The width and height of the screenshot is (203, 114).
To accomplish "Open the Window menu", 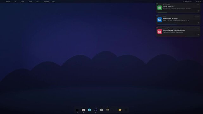I will (x=47, y=2).
